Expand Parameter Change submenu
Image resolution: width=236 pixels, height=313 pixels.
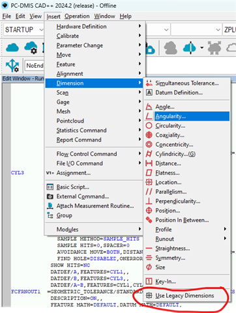(x=95, y=46)
